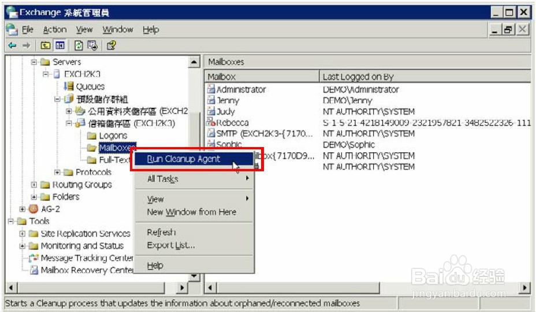536x312 pixels.
Task: Click the Refresh toolbar icon
Action: (79, 45)
